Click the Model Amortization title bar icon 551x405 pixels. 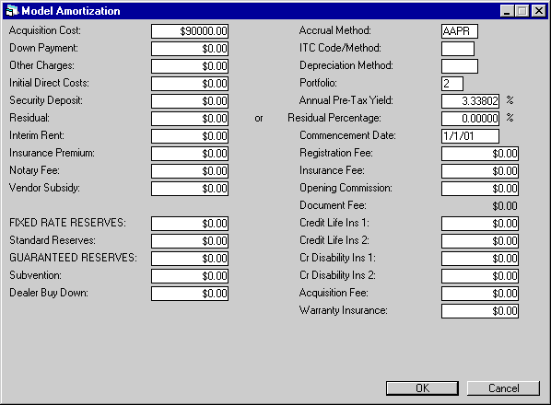coord(12,11)
